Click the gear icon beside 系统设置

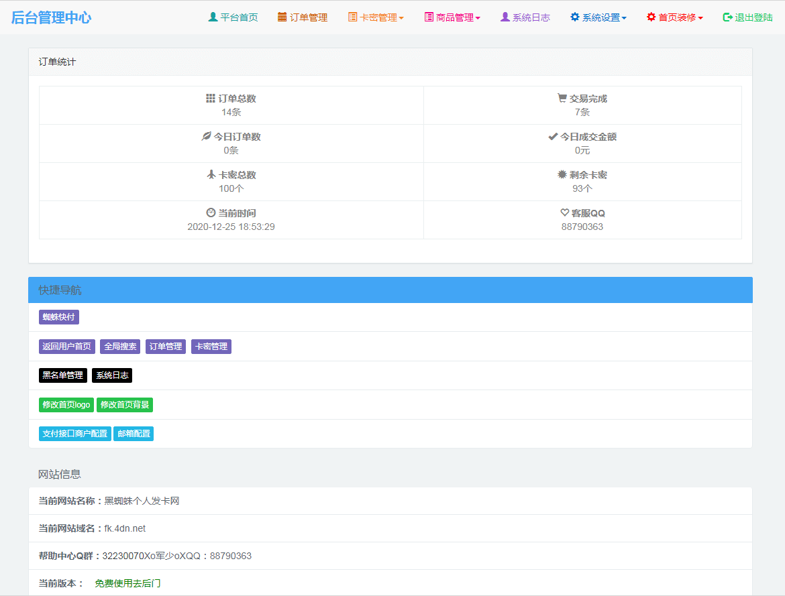pos(574,17)
